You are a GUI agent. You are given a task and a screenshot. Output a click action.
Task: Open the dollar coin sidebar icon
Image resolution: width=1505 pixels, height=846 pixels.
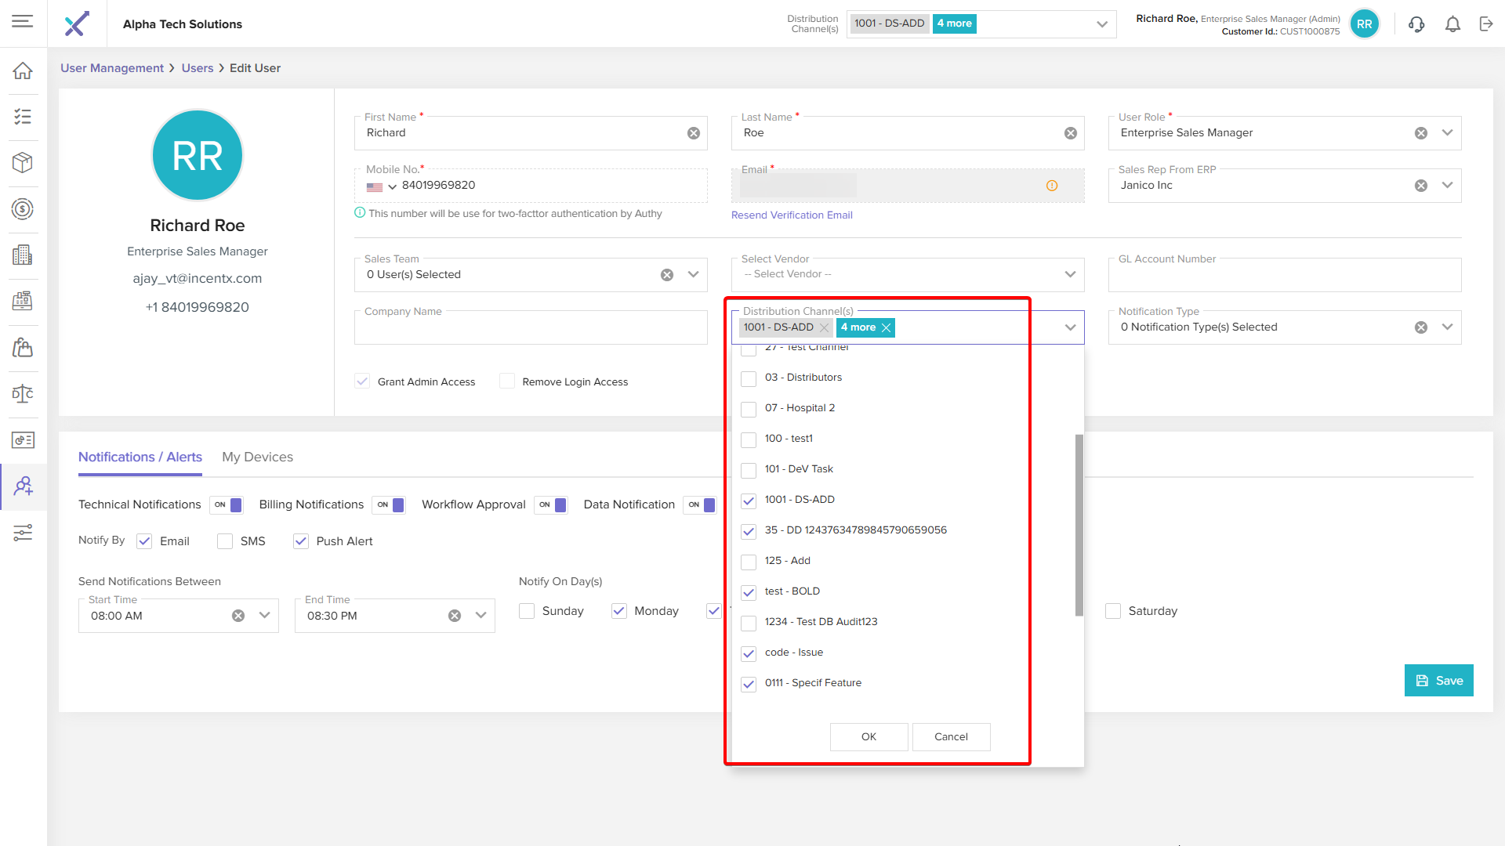tap(23, 209)
